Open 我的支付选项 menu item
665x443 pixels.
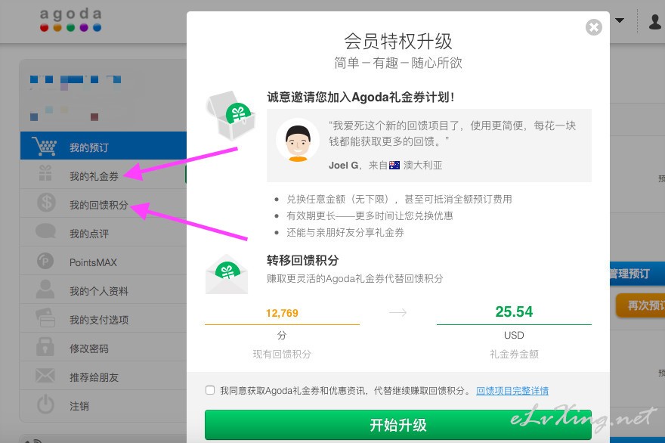coord(103,319)
